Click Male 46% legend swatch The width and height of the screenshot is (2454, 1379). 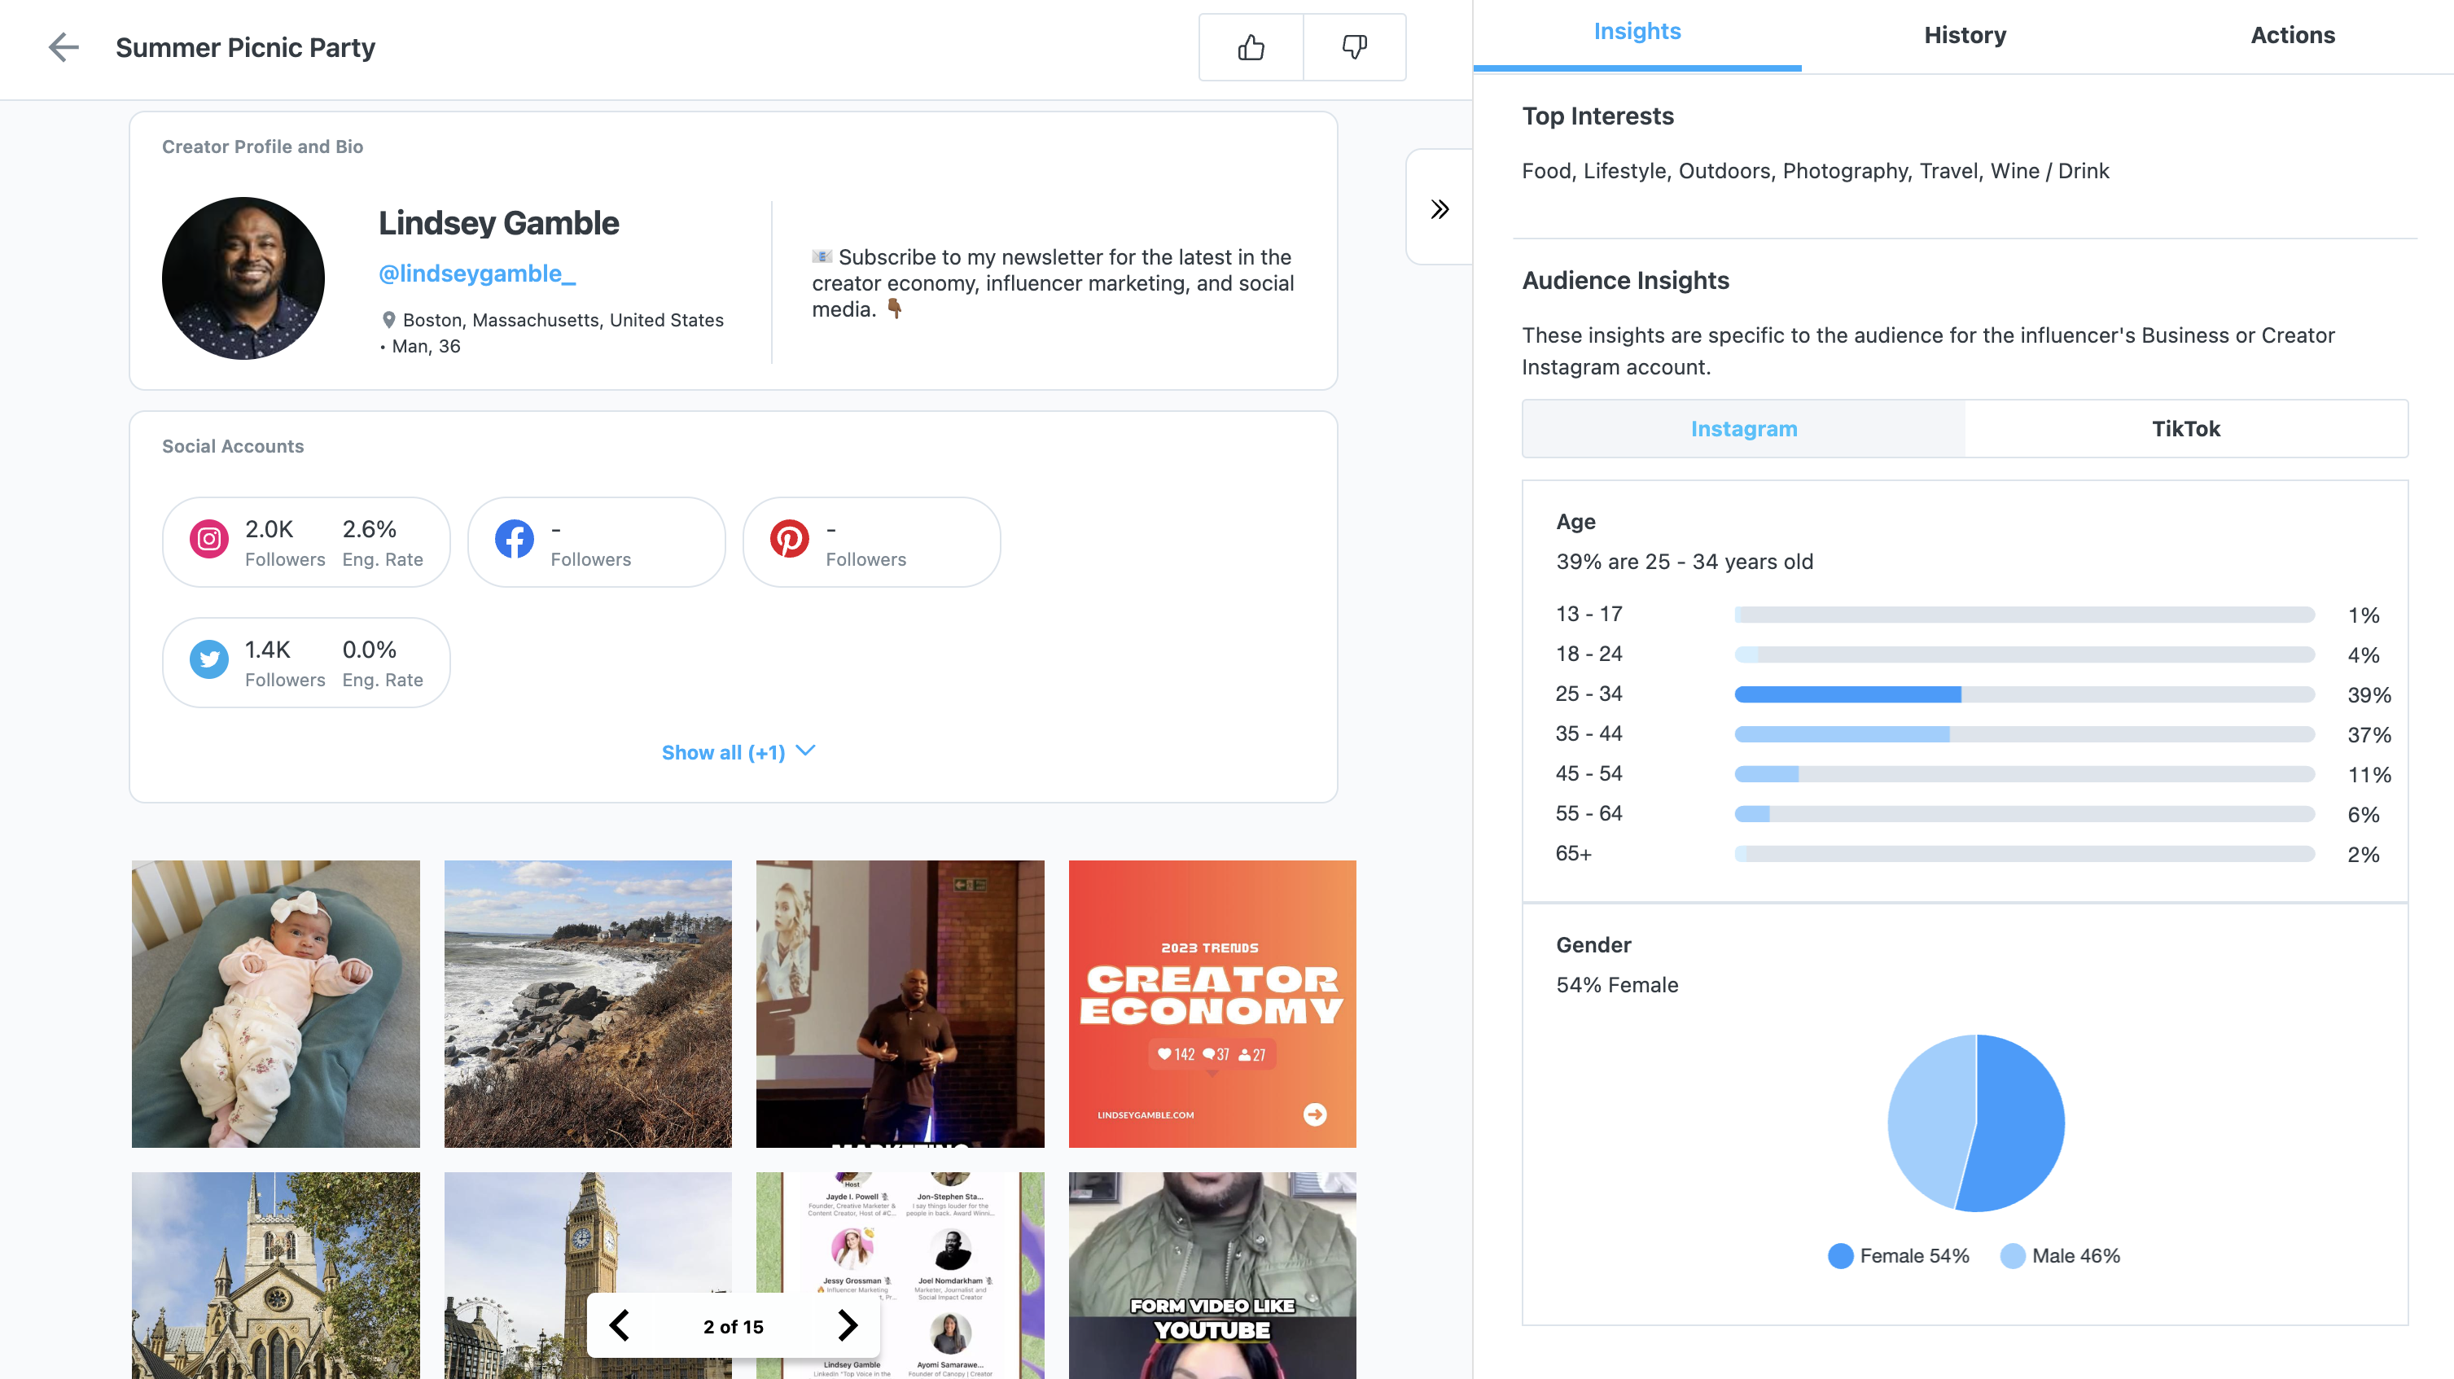[2013, 1256]
